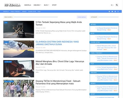Open the acoustic guitar thumbnail
This screenshot has height=98, width=123.
click(x=19, y=69)
